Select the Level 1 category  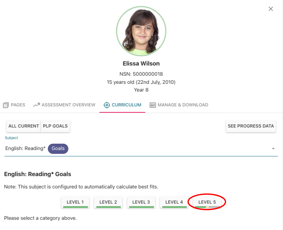click(75, 202)
